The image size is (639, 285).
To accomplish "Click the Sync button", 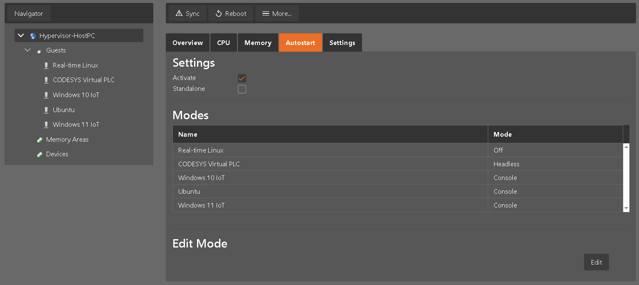I will (x=187, y=13).
